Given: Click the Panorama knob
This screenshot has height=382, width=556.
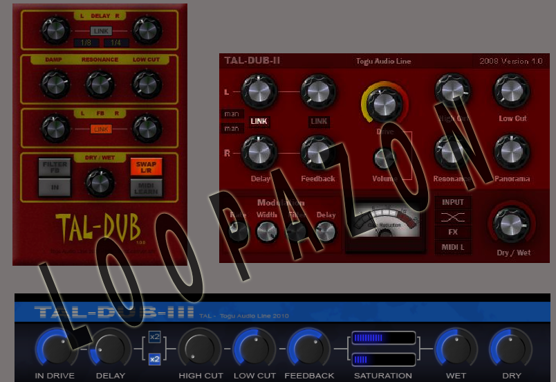Looking at the screenshot, I should pos(512,152).
